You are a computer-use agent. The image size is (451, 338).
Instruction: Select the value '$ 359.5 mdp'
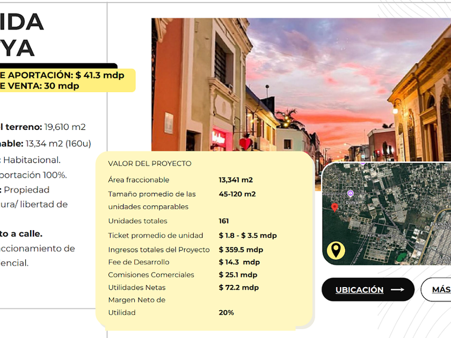[x=241, y=250]
